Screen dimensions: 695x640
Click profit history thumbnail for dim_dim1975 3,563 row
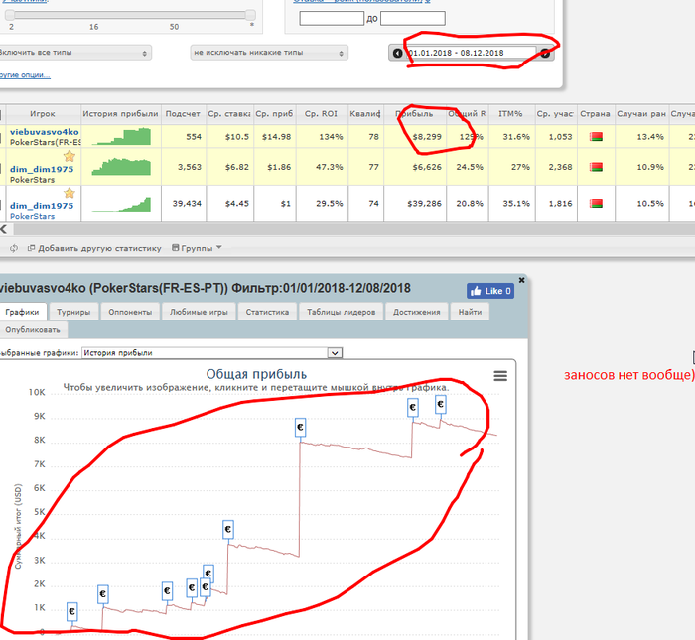point(121,166)
